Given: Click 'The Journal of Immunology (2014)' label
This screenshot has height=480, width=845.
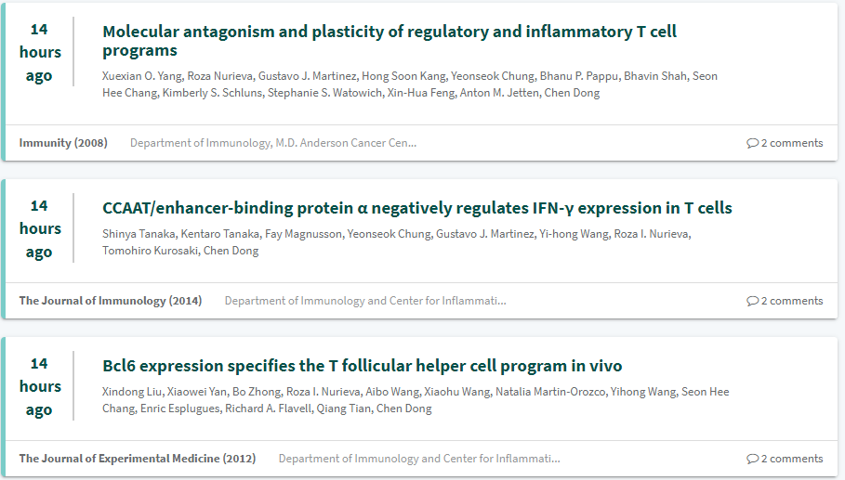Looking at the screenshot, I should (x=111, y=301).
